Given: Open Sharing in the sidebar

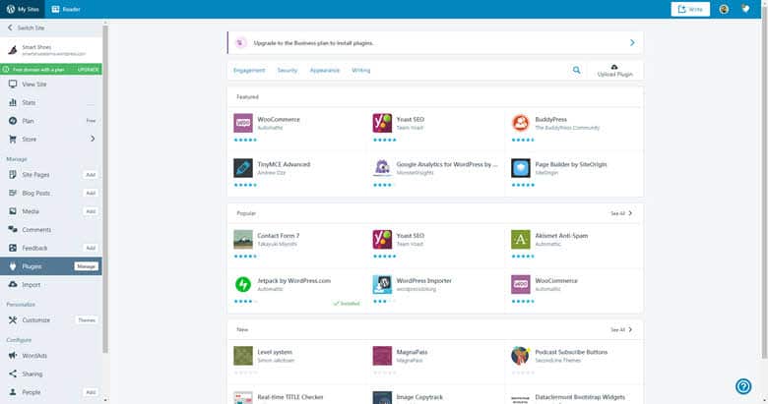Looking at the screenshot, I should 51,374.
